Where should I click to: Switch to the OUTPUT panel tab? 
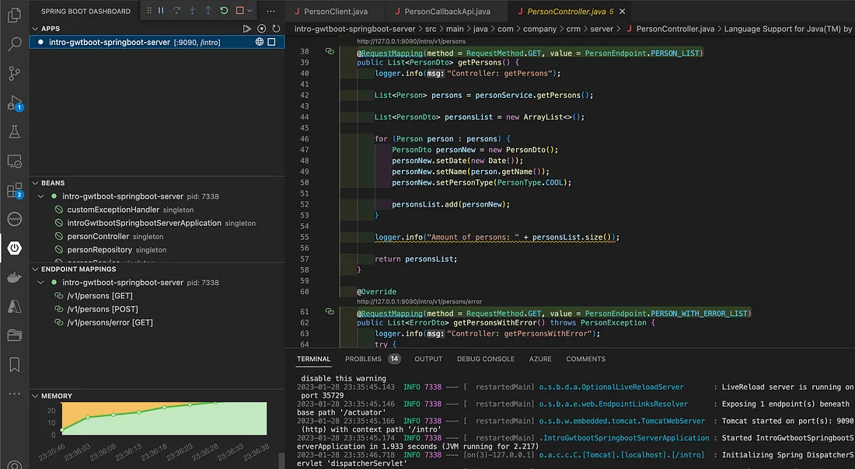pyautogui.click(x=428, y=359)
